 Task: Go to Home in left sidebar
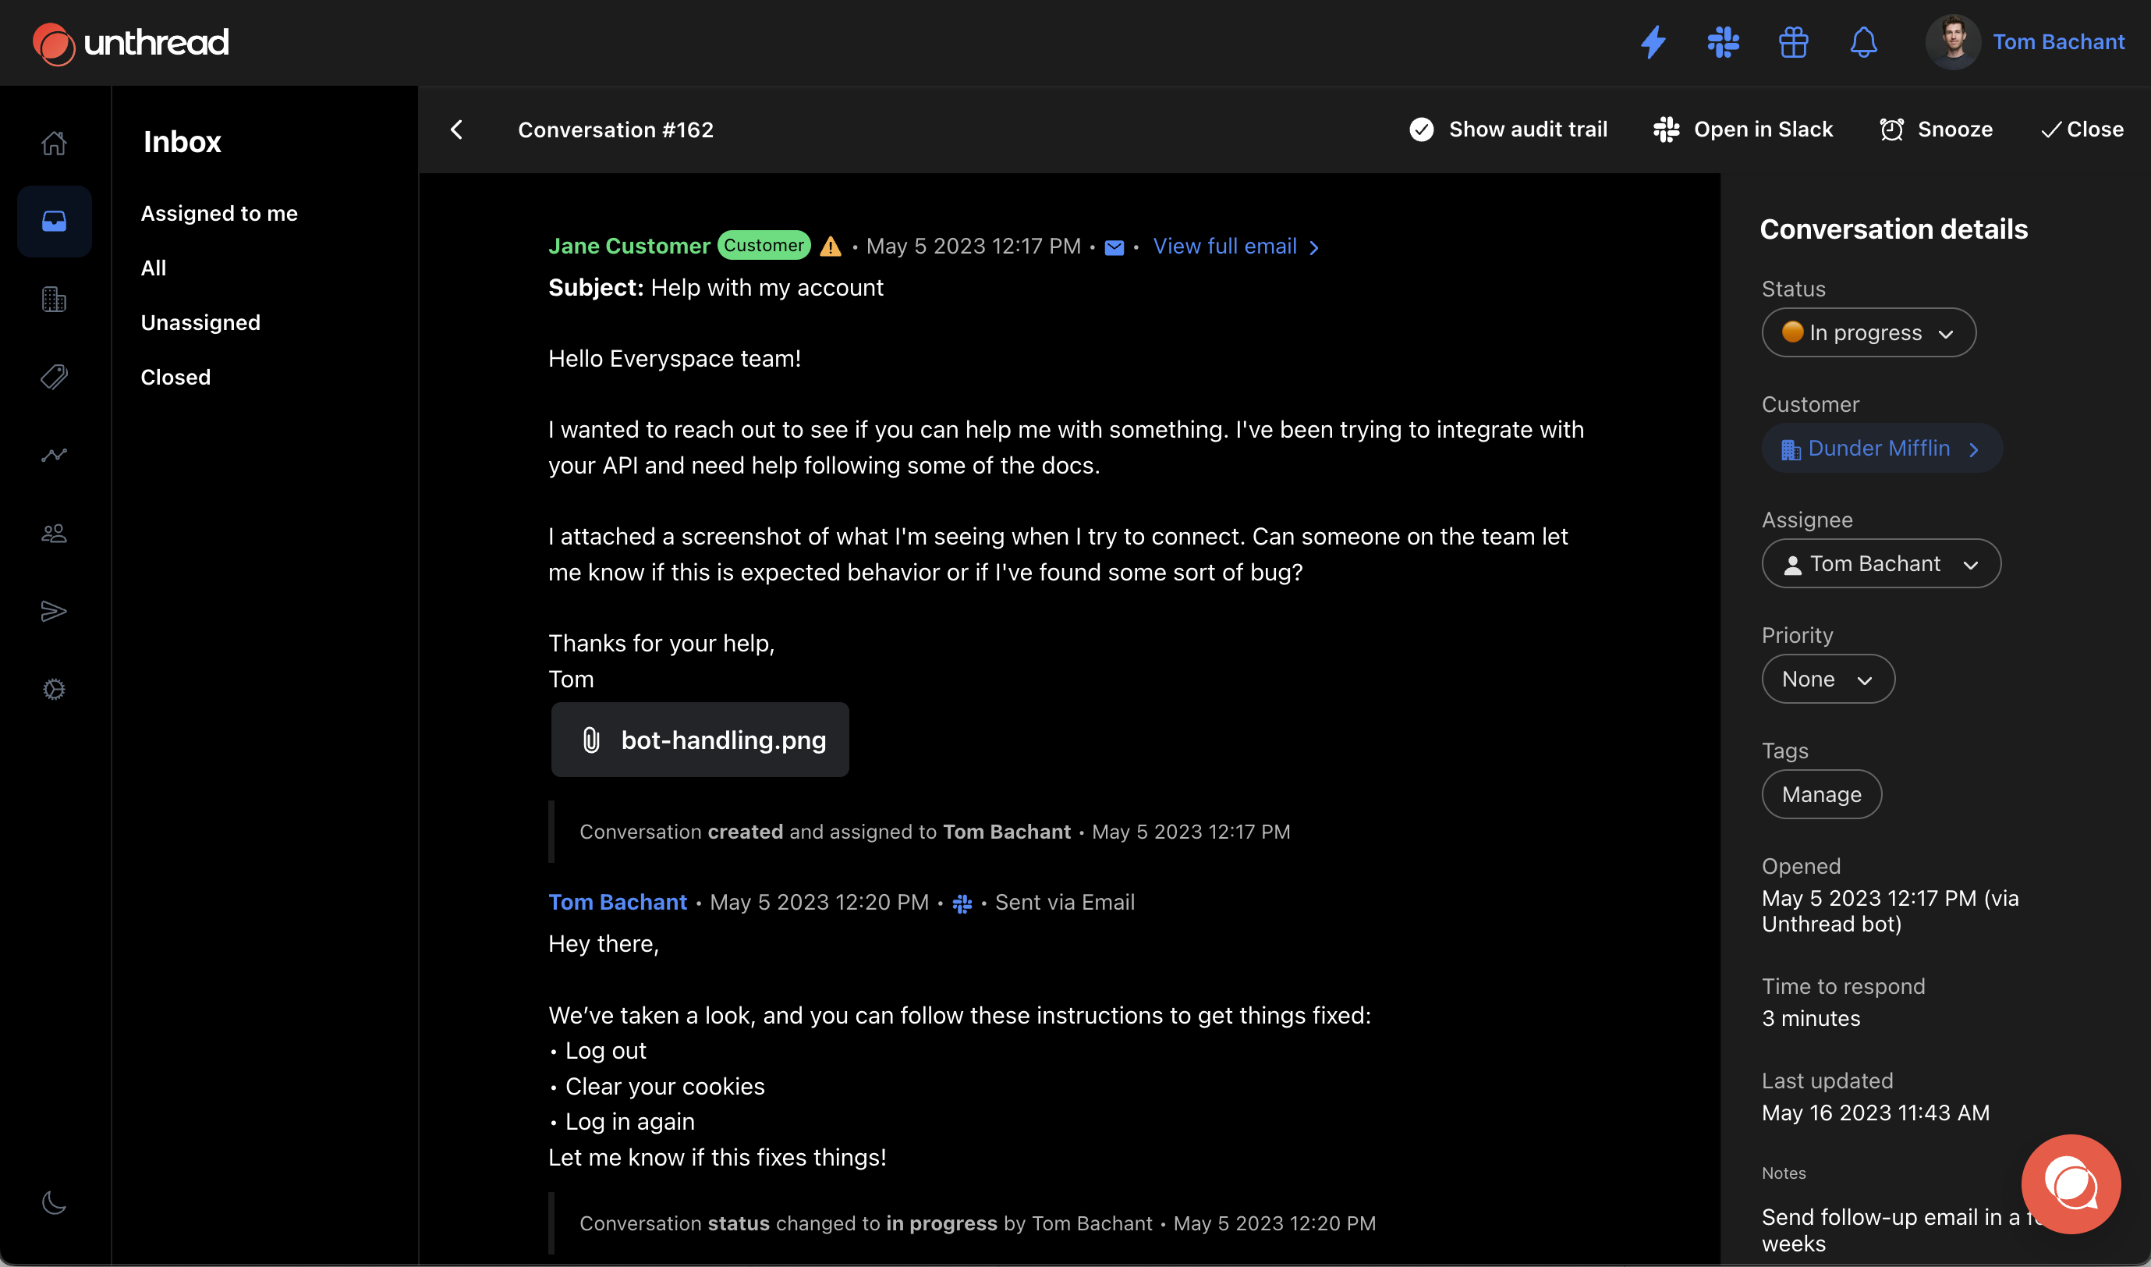pyautogui.click(x=54, y=143)
